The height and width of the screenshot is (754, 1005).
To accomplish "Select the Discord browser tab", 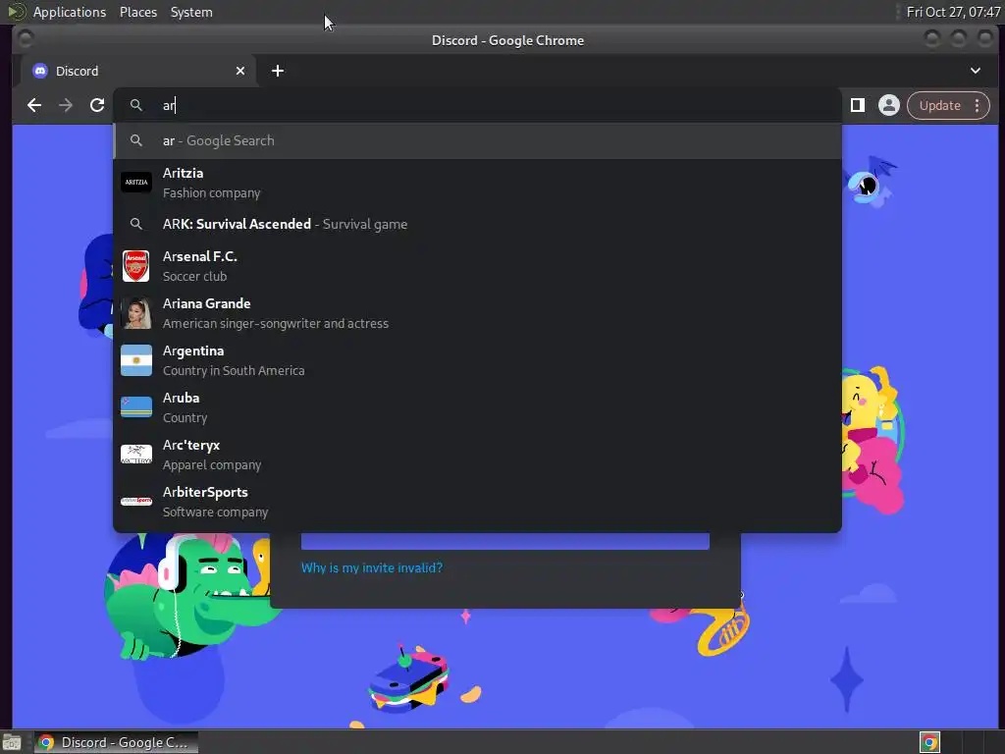I will (139, 71).
